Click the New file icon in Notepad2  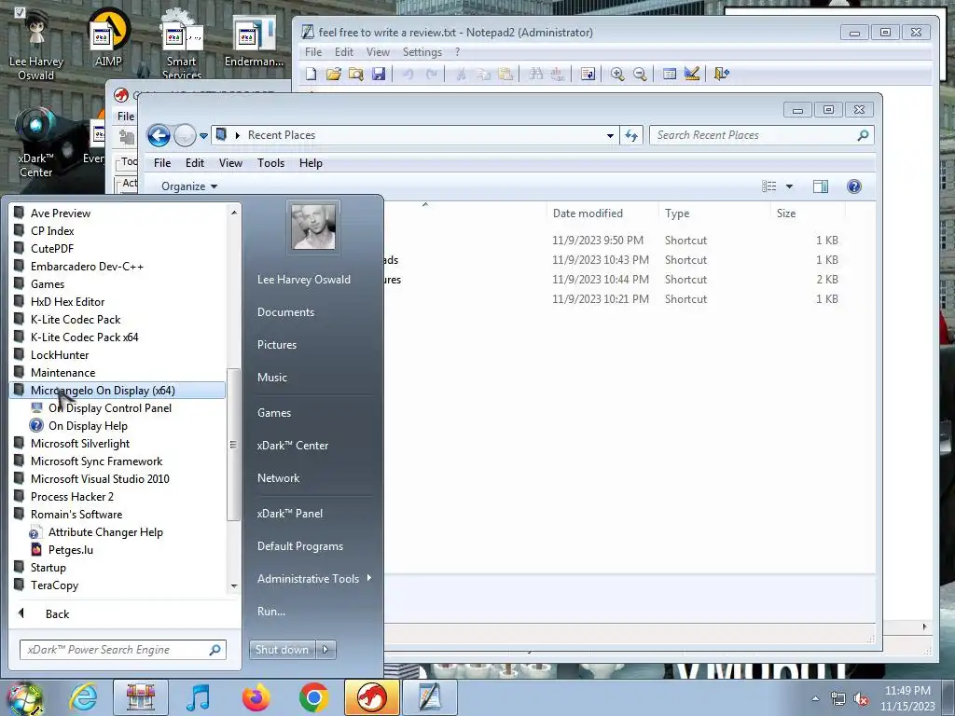[x=311, y=74]
